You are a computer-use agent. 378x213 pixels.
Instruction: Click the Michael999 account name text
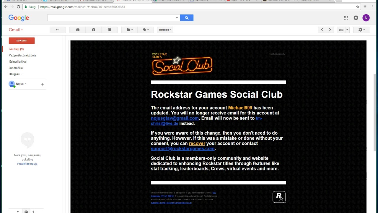[x=240, y=108]
